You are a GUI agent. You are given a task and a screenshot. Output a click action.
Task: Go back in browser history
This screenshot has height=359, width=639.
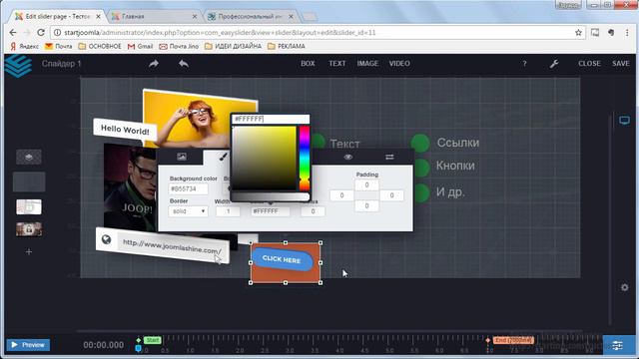click(x=13, y=33)
